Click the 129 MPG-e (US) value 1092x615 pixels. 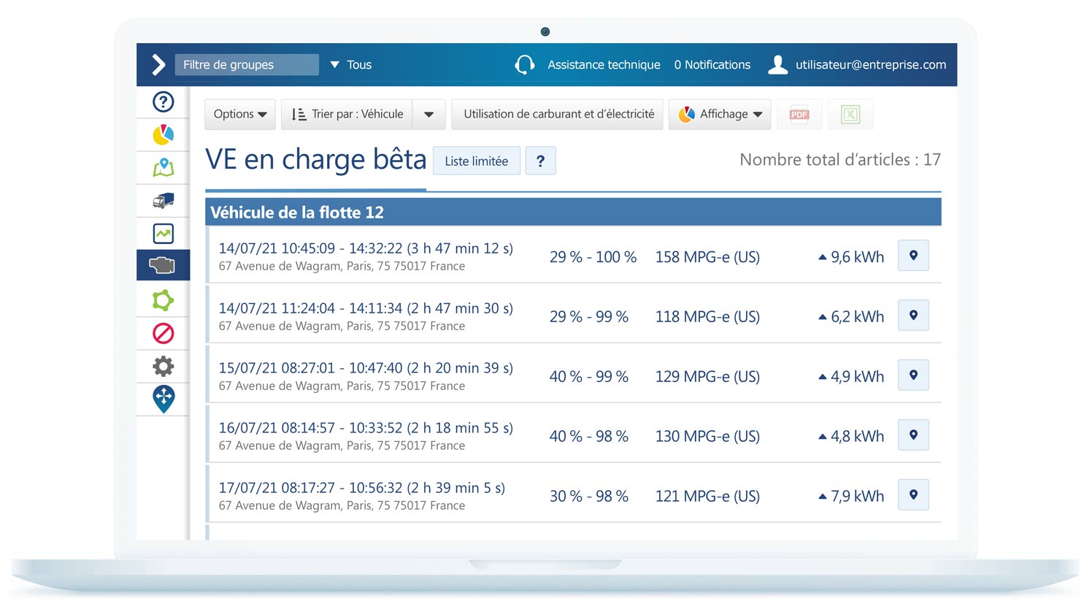[x=707, y=377]
